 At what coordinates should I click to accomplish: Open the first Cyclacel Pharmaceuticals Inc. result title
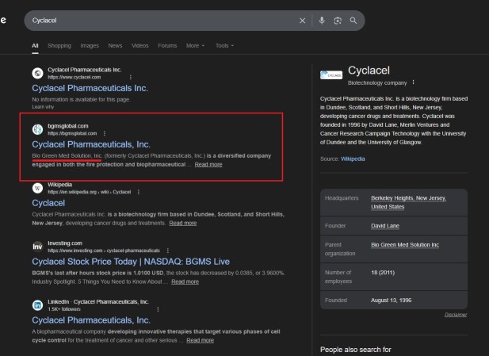(90, 88)
